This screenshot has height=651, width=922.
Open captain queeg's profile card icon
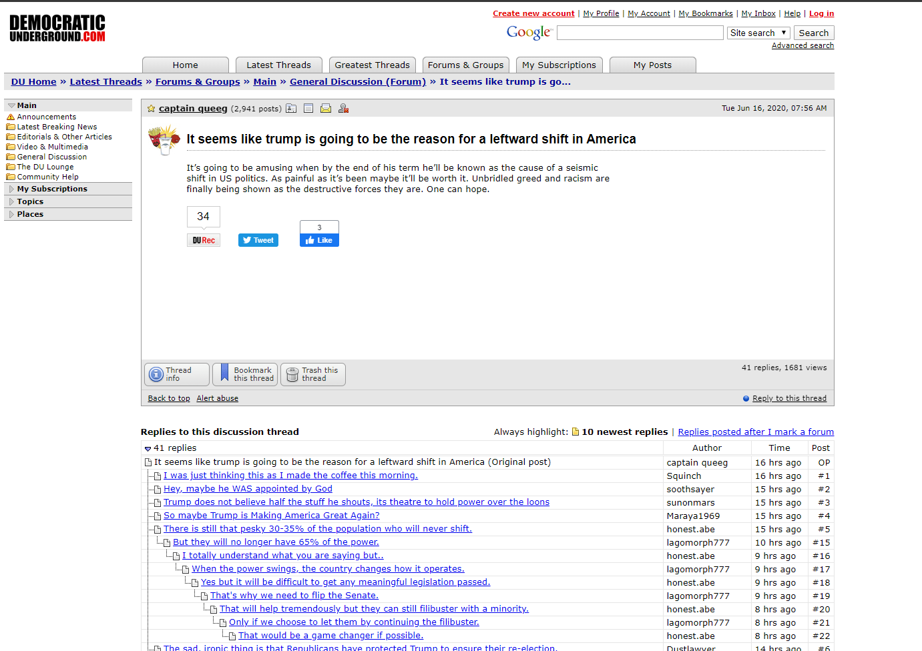tap(291, 108)
